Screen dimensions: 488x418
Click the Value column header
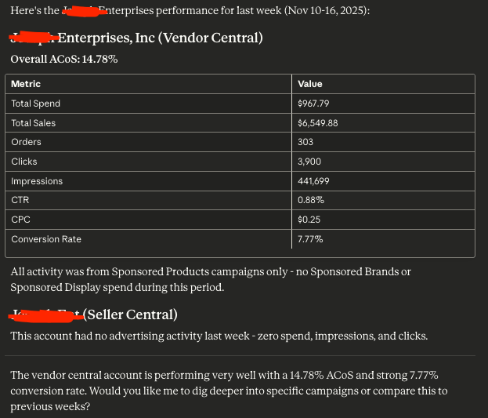pyautogui.click(x=309, y=84)
